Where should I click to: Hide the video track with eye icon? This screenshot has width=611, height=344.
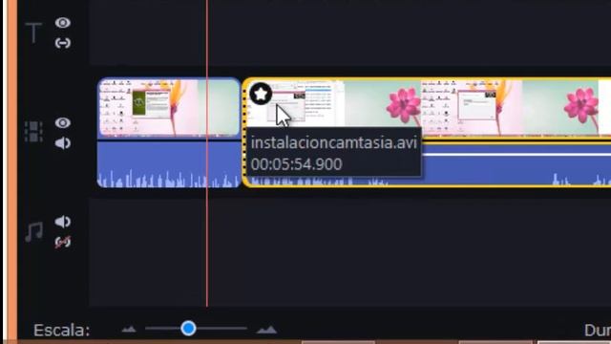click(x=63, y=123)
